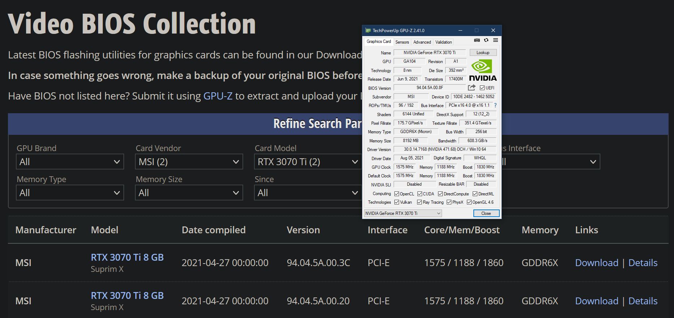This screenshot has height=318, width=674.
Task: Toggle the CUDA checkbox
Action: tap(420, 194)
